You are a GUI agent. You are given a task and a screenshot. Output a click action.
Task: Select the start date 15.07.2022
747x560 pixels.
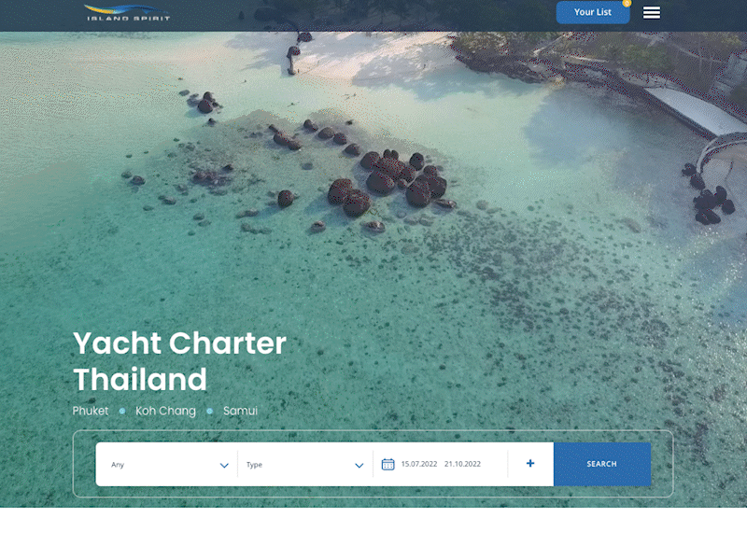418,464
